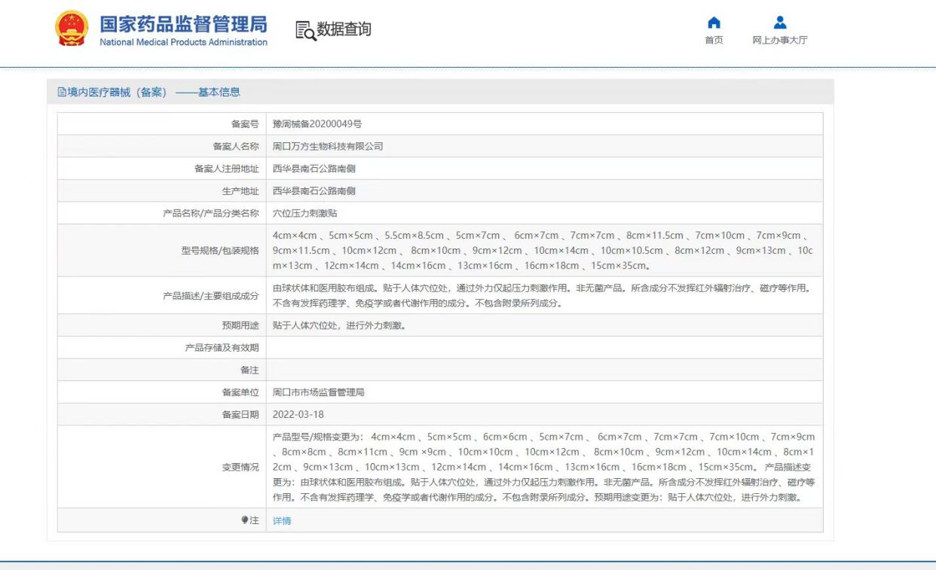Click the bullet icon beside 注
The width and height of the screenshot is (936, 570).
(x=244, y=520)
